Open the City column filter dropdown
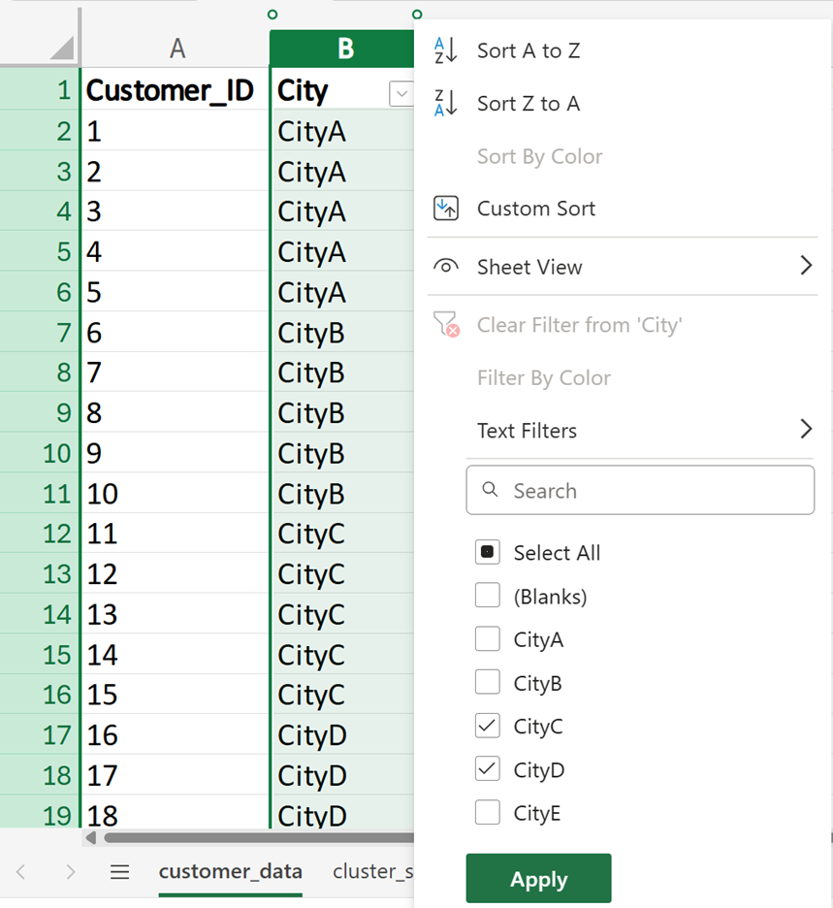This screenshot has width=833, height=908. click(400, 92)
